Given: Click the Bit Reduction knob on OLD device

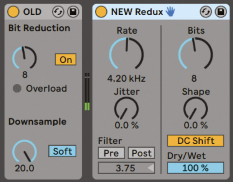Looking at the screenshot, I should (24, 58).
